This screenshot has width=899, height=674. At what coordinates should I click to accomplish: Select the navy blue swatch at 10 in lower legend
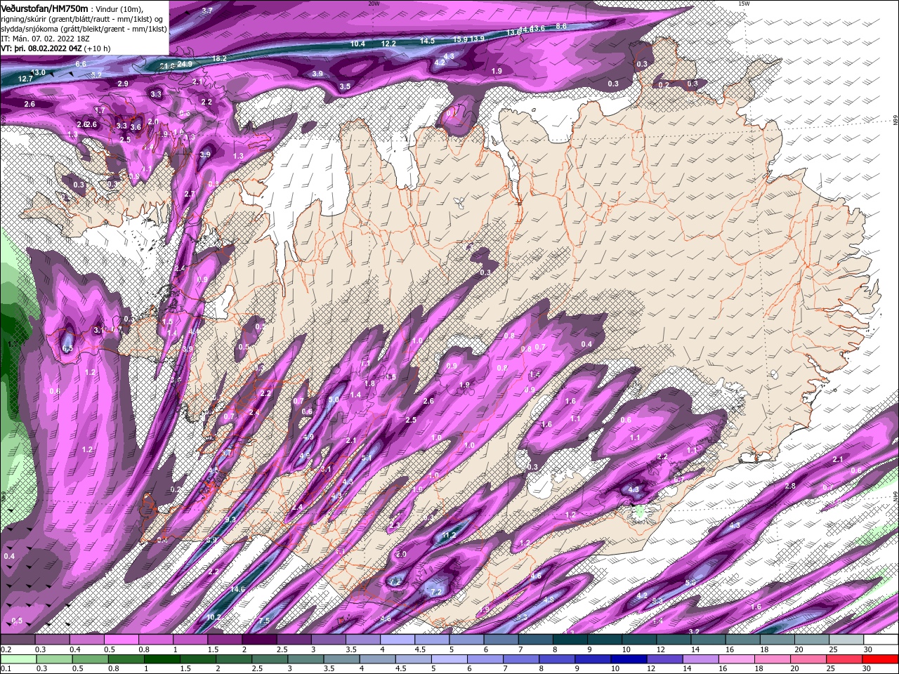[x=629, y=659]
